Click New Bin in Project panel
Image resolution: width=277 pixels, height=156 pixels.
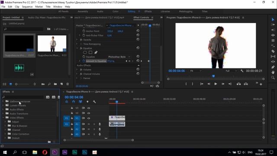coord(55,84)
